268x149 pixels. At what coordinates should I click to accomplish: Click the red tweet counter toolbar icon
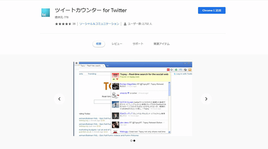(x=168, y=70)
